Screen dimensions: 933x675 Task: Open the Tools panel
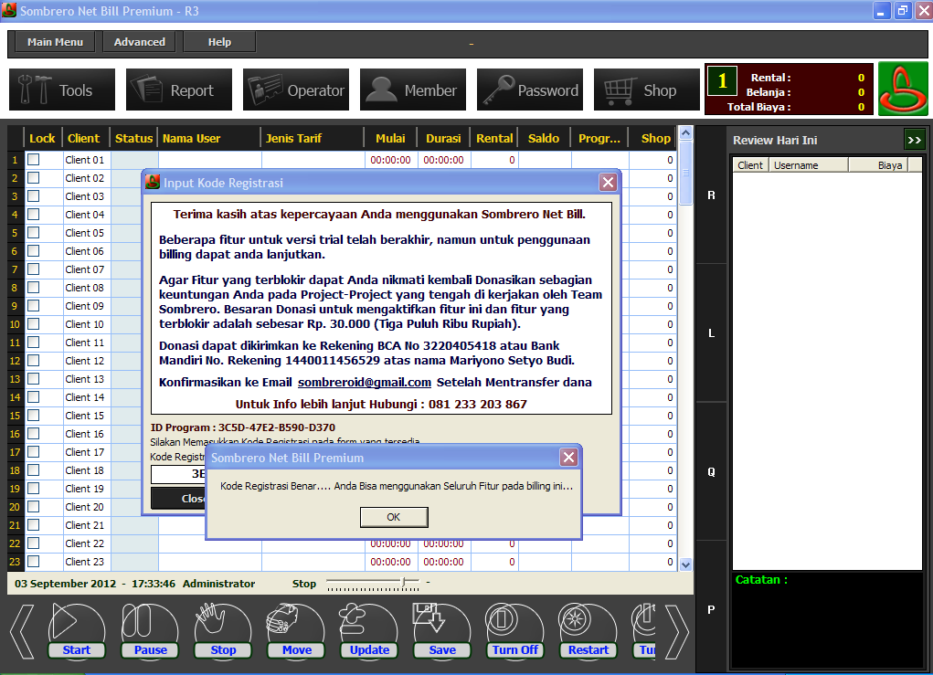click(x=62, y=90)
